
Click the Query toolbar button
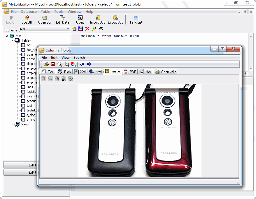(80, 20)
